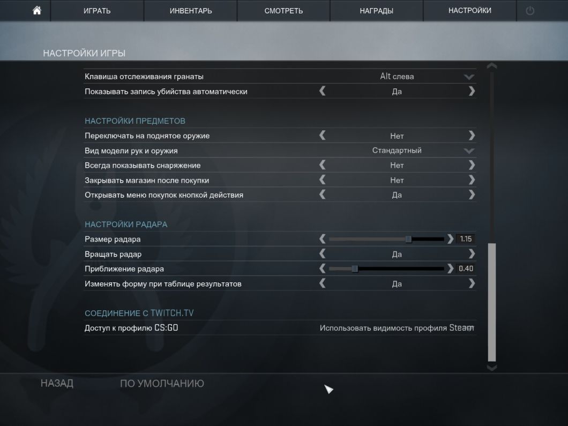This screenshot has width=568, height=426.
Task: Click the settings list scrollbar thumb
Action: [491, 302]
